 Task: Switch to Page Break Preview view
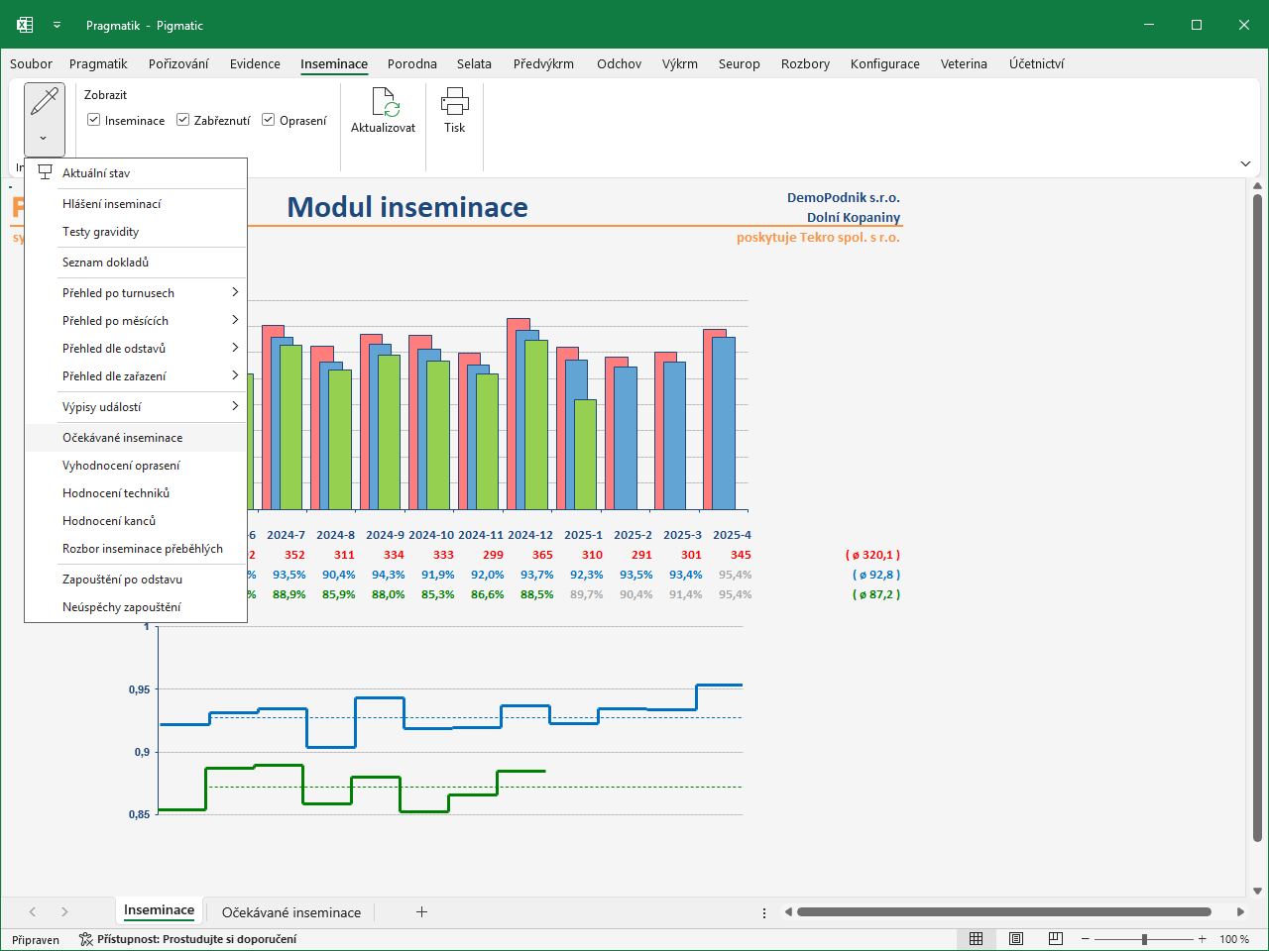pos(1056,939)
